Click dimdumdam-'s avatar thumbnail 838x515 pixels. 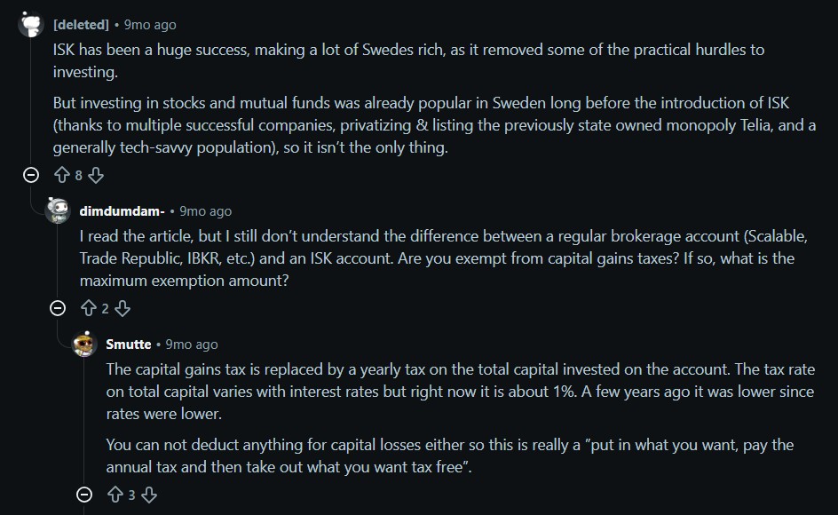[55, 210]
